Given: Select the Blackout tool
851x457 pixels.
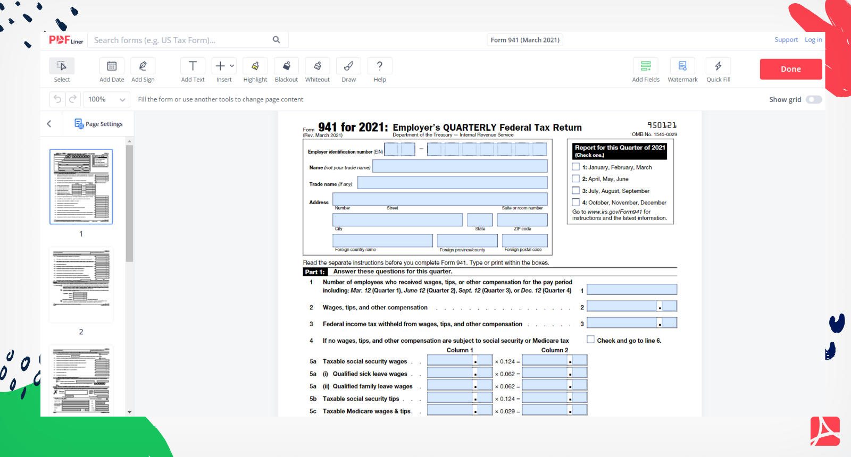Looking at the screenshot, I should tap(286, 66).
